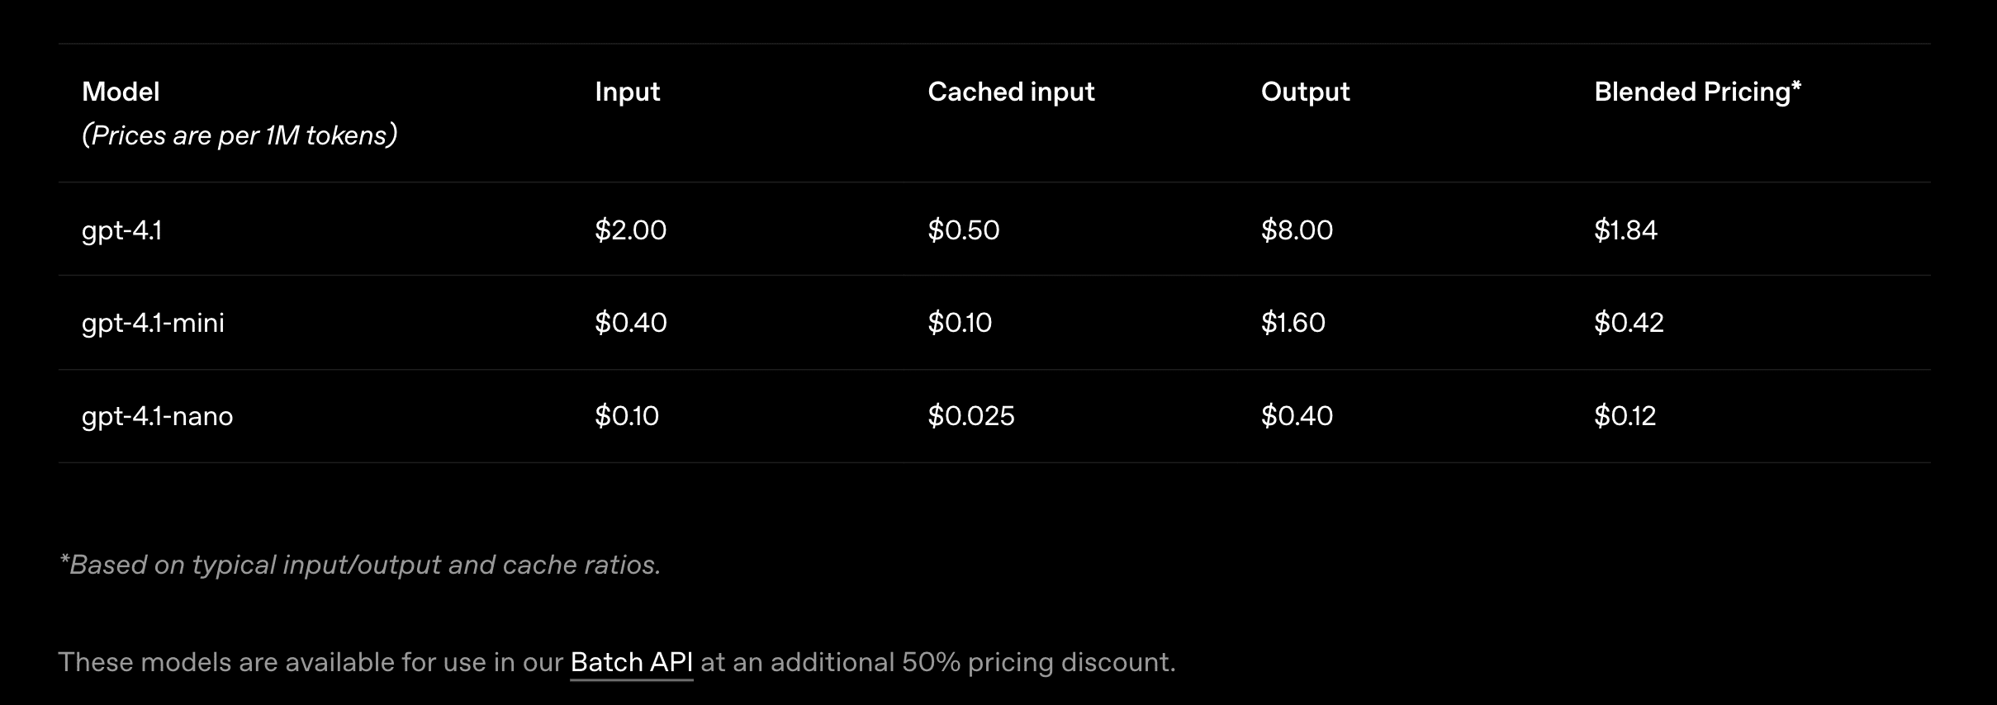Click gpt-4.1 input price $2.00
Screen dimensions: 1997x705
(630, 229)
